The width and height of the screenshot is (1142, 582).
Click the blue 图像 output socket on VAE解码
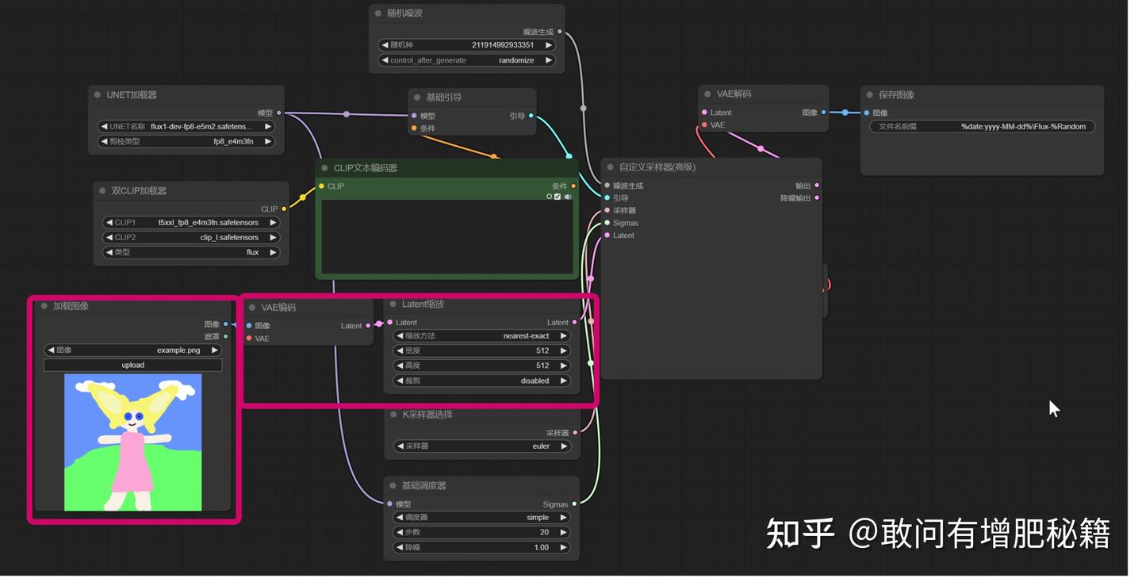tap(823, 113)
